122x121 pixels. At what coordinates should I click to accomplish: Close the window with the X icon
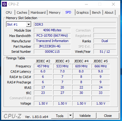point(113,4)
